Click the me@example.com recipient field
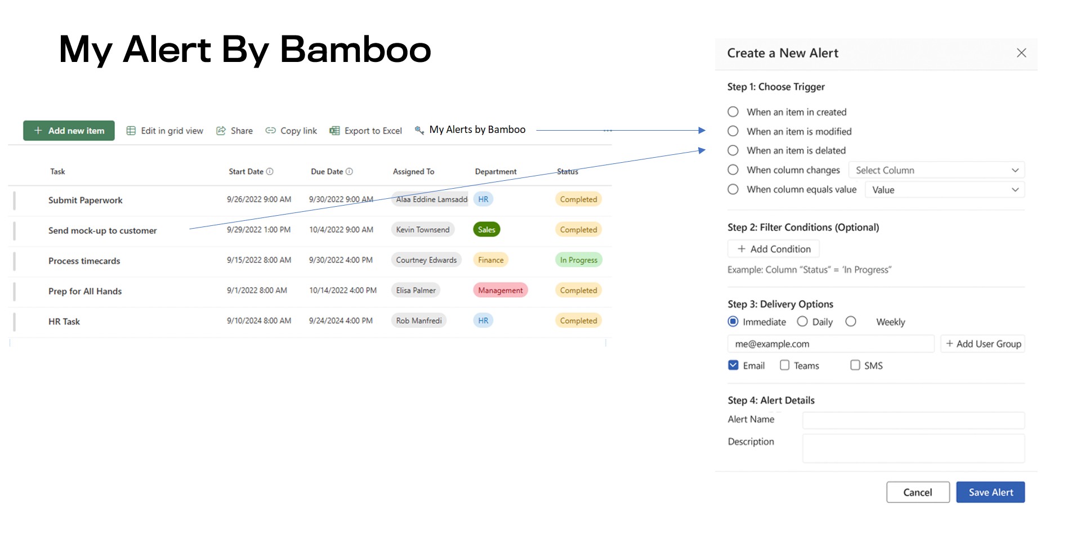 pos(831,344)
